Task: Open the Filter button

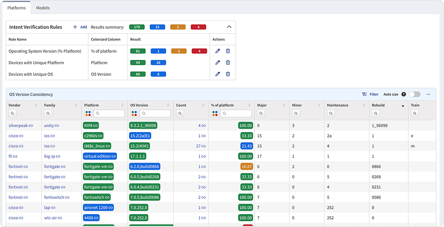Action: 370,94
